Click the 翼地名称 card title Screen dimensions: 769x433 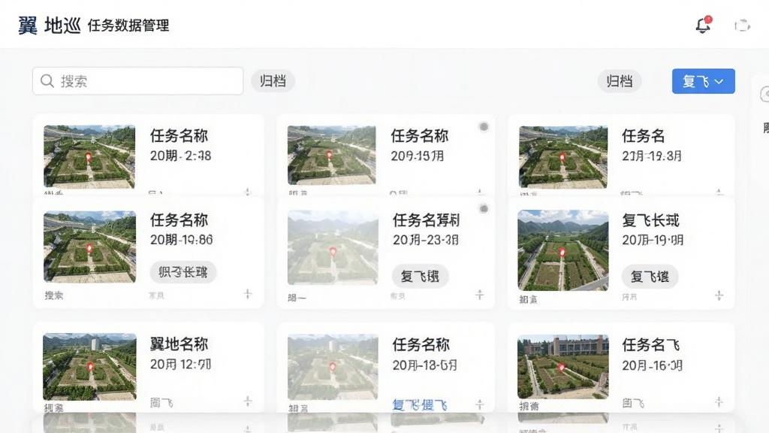pyautogui.click(x=179, y=344)
